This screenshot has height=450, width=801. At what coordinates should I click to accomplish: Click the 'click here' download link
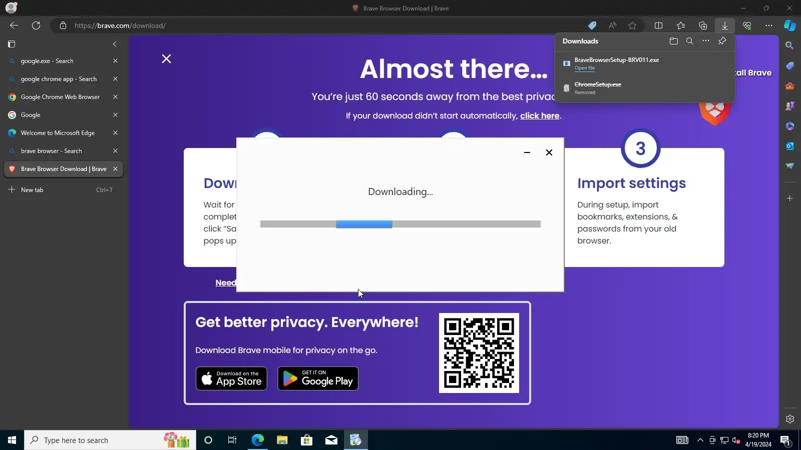540,116
